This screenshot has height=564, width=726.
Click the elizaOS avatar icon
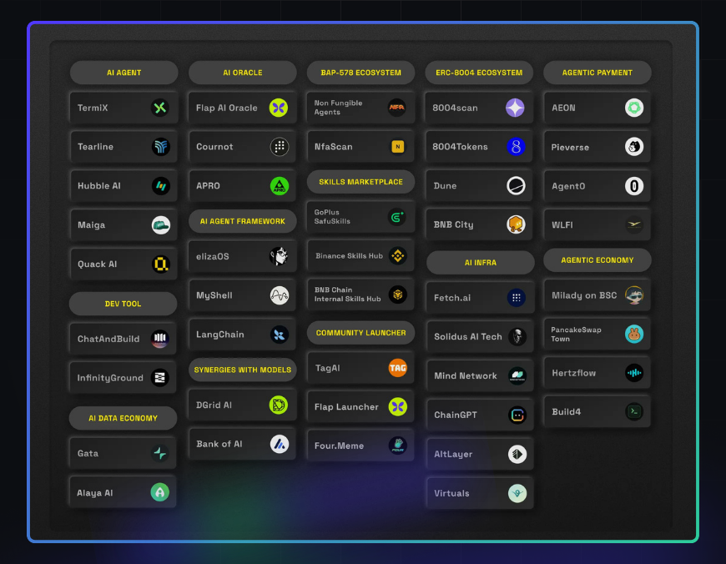click(x=280, y=256)
